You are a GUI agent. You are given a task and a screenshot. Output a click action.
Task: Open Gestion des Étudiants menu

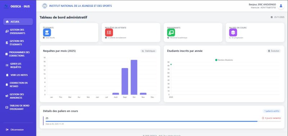click(x=18, y=43)
